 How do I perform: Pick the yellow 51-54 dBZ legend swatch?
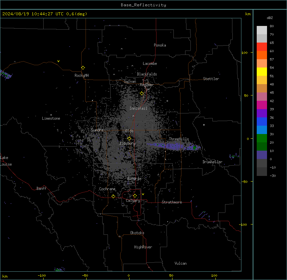[262, 71]
